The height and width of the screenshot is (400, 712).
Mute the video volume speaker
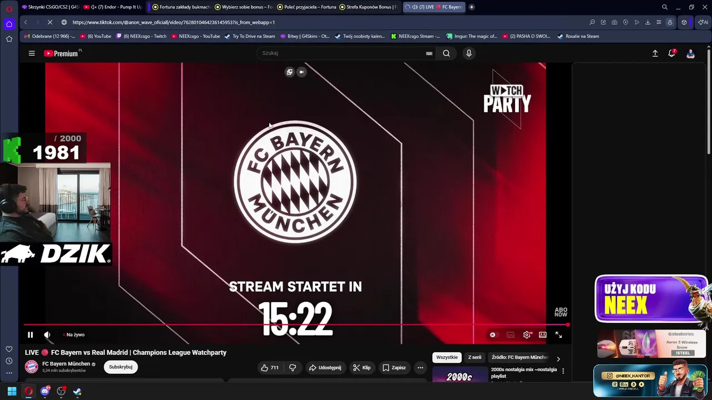(x=47, y=335)
